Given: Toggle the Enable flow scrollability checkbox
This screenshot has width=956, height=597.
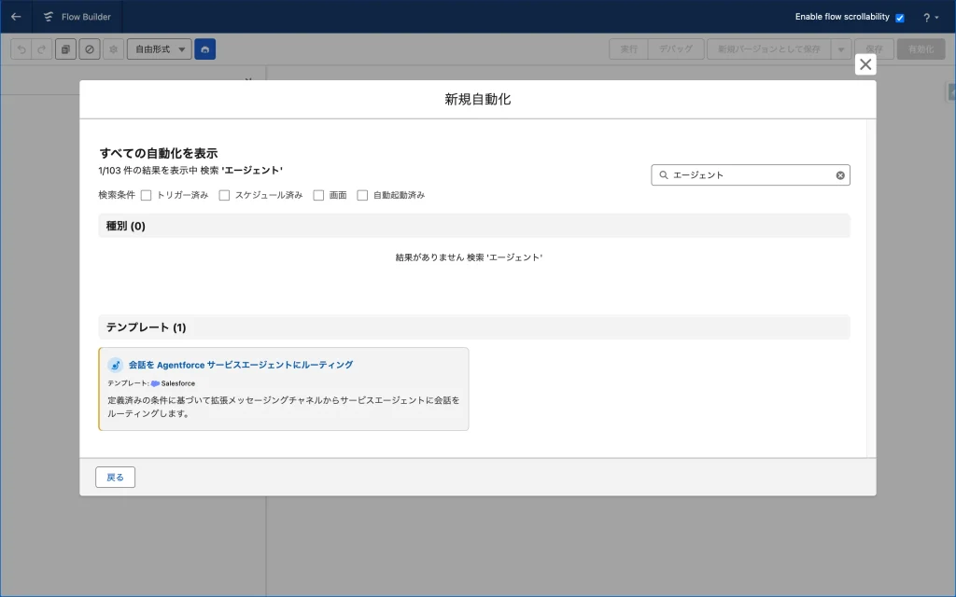Looking at the screenshot, I should (x=900, y=18).
